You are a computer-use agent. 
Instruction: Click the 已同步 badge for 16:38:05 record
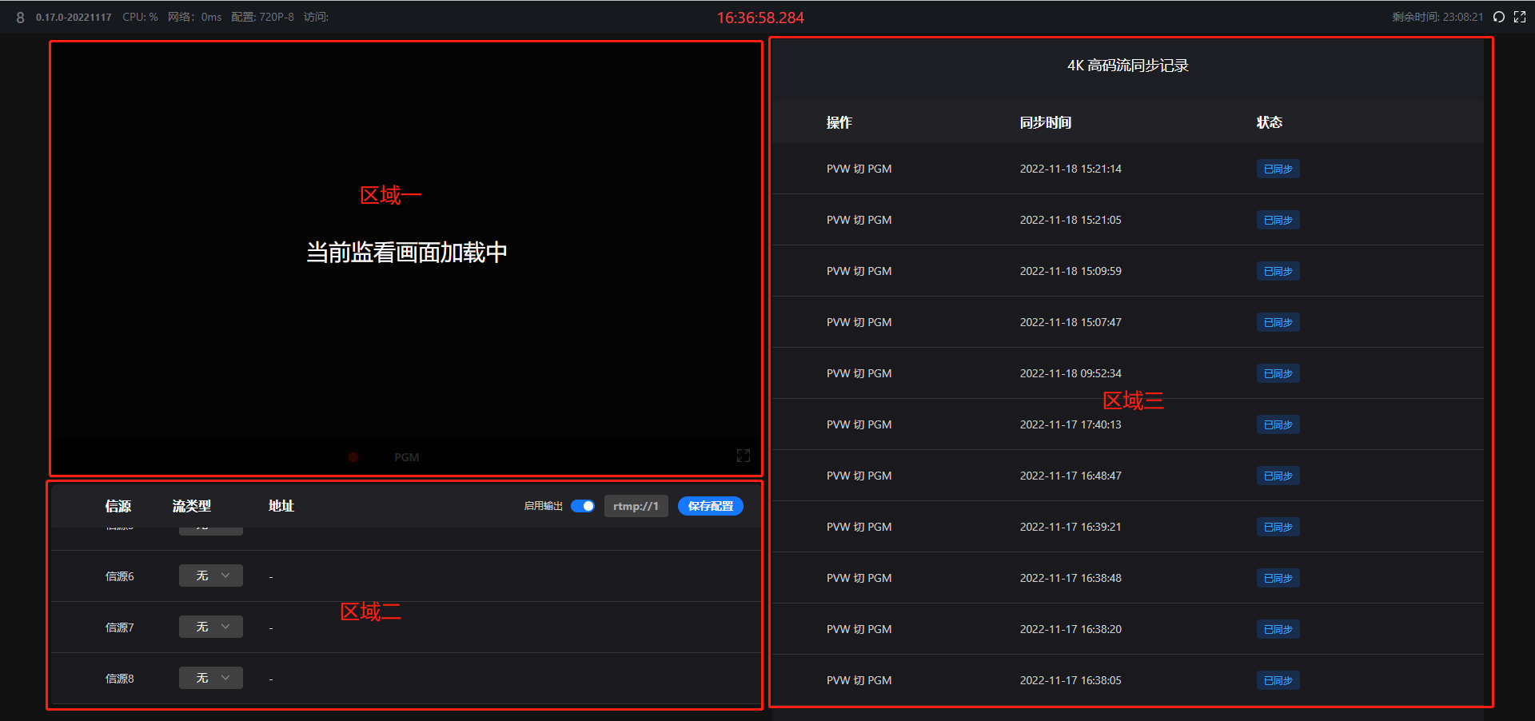click(x=1278, y=680)
